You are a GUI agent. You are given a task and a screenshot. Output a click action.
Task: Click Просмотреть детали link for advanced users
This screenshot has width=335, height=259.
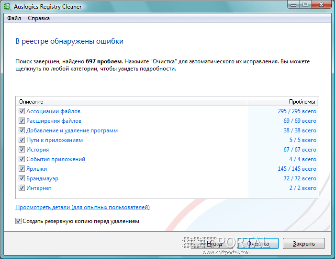click(82, 207)
